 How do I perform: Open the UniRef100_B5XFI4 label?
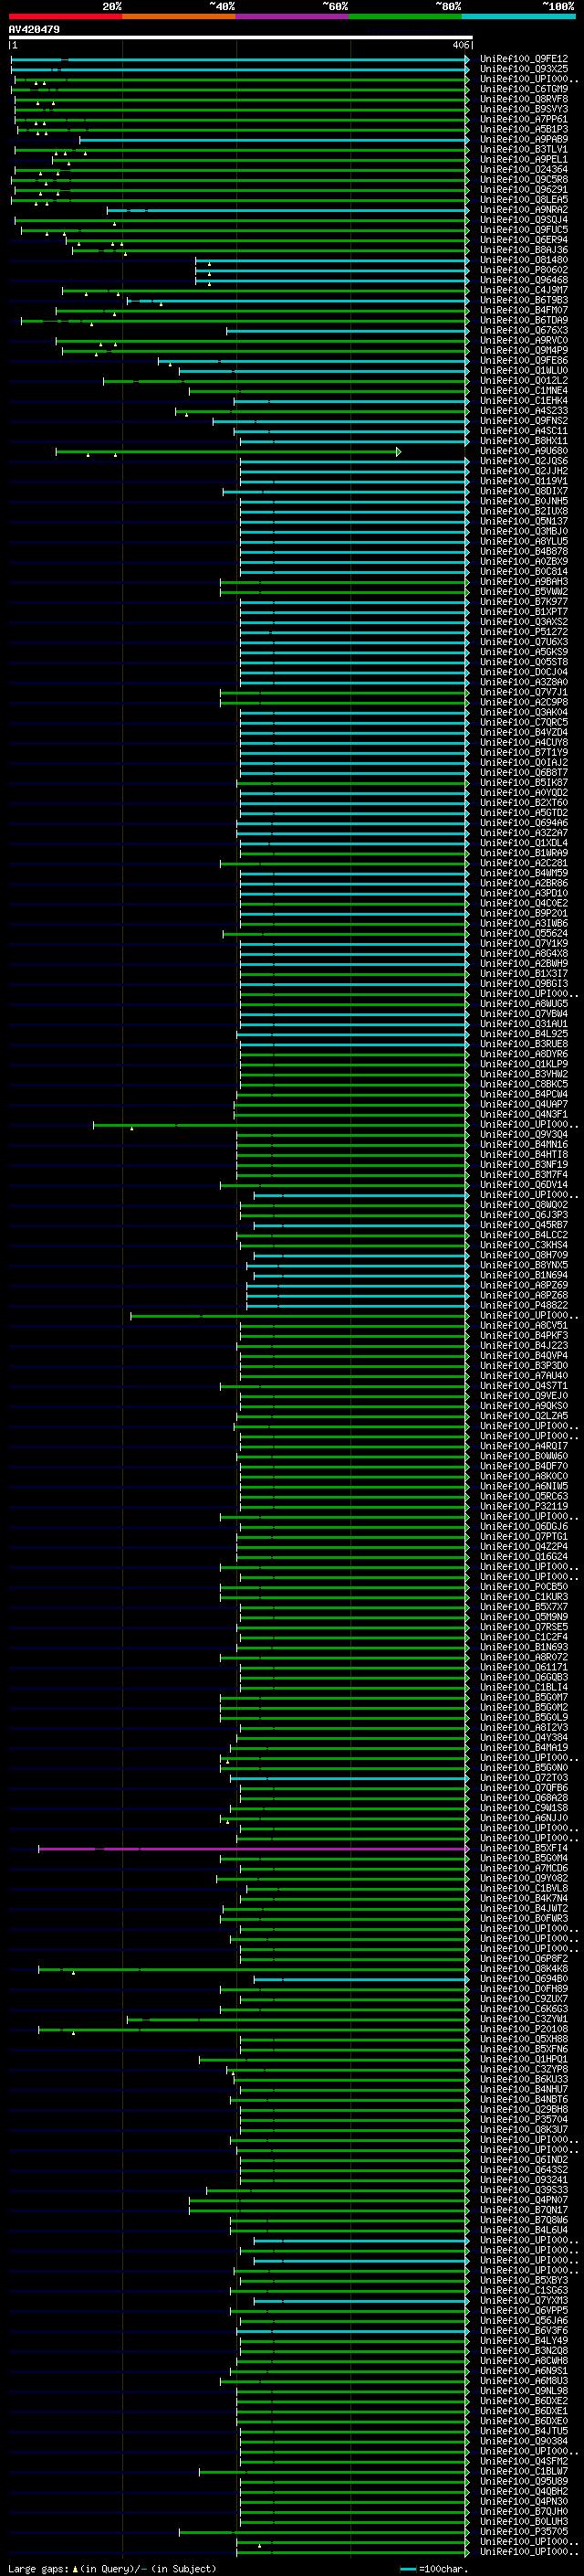tap(524, 1849)
